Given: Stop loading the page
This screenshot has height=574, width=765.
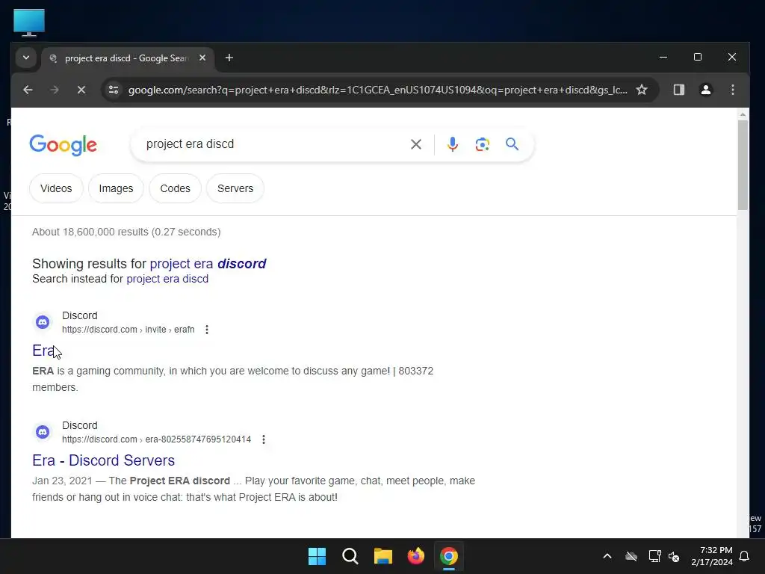Looking at the screenshot, I should [x=81, y=90].
